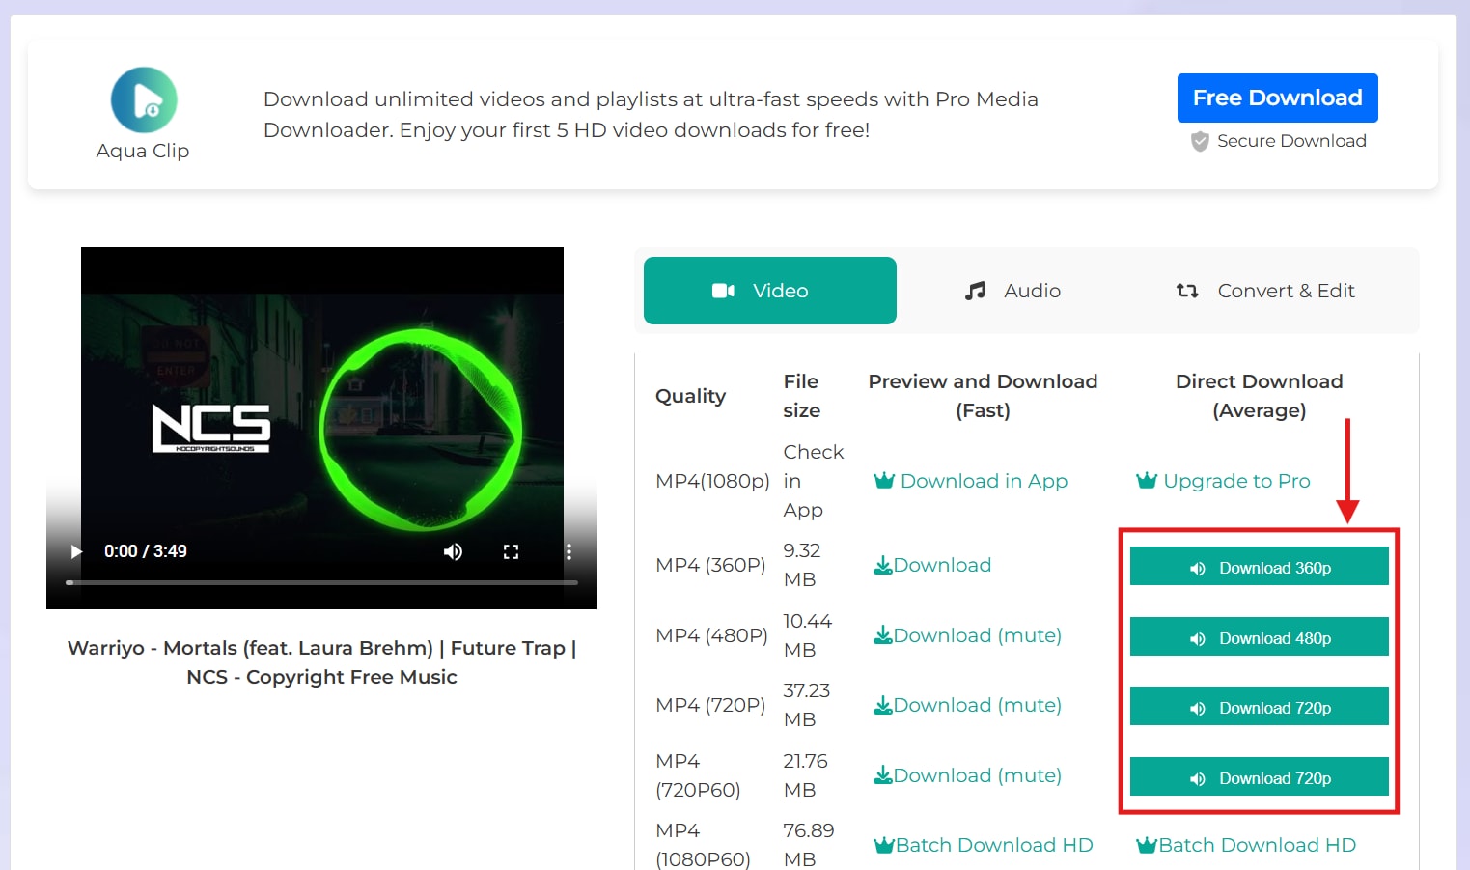
Task: Click the 'MP4(1080p)' quality cell
Action: [713, 481]
